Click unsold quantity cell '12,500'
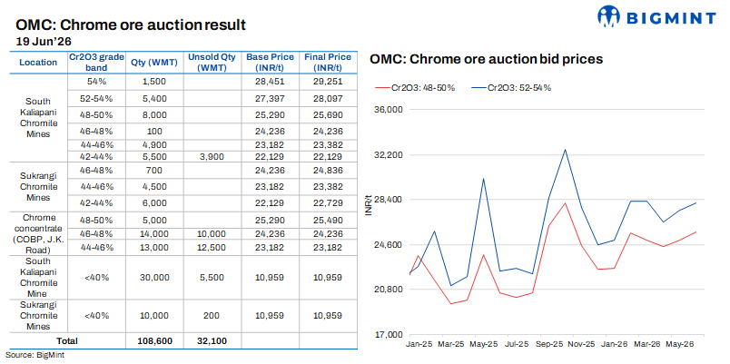The image size is (730, 364). click(212, 248)
